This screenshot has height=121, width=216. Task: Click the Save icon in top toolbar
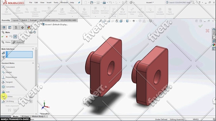coord(98,3)
